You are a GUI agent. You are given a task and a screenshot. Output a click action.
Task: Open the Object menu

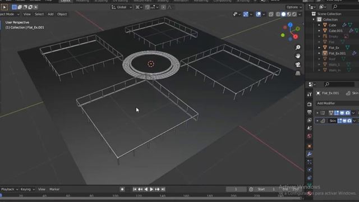point(62,14)
